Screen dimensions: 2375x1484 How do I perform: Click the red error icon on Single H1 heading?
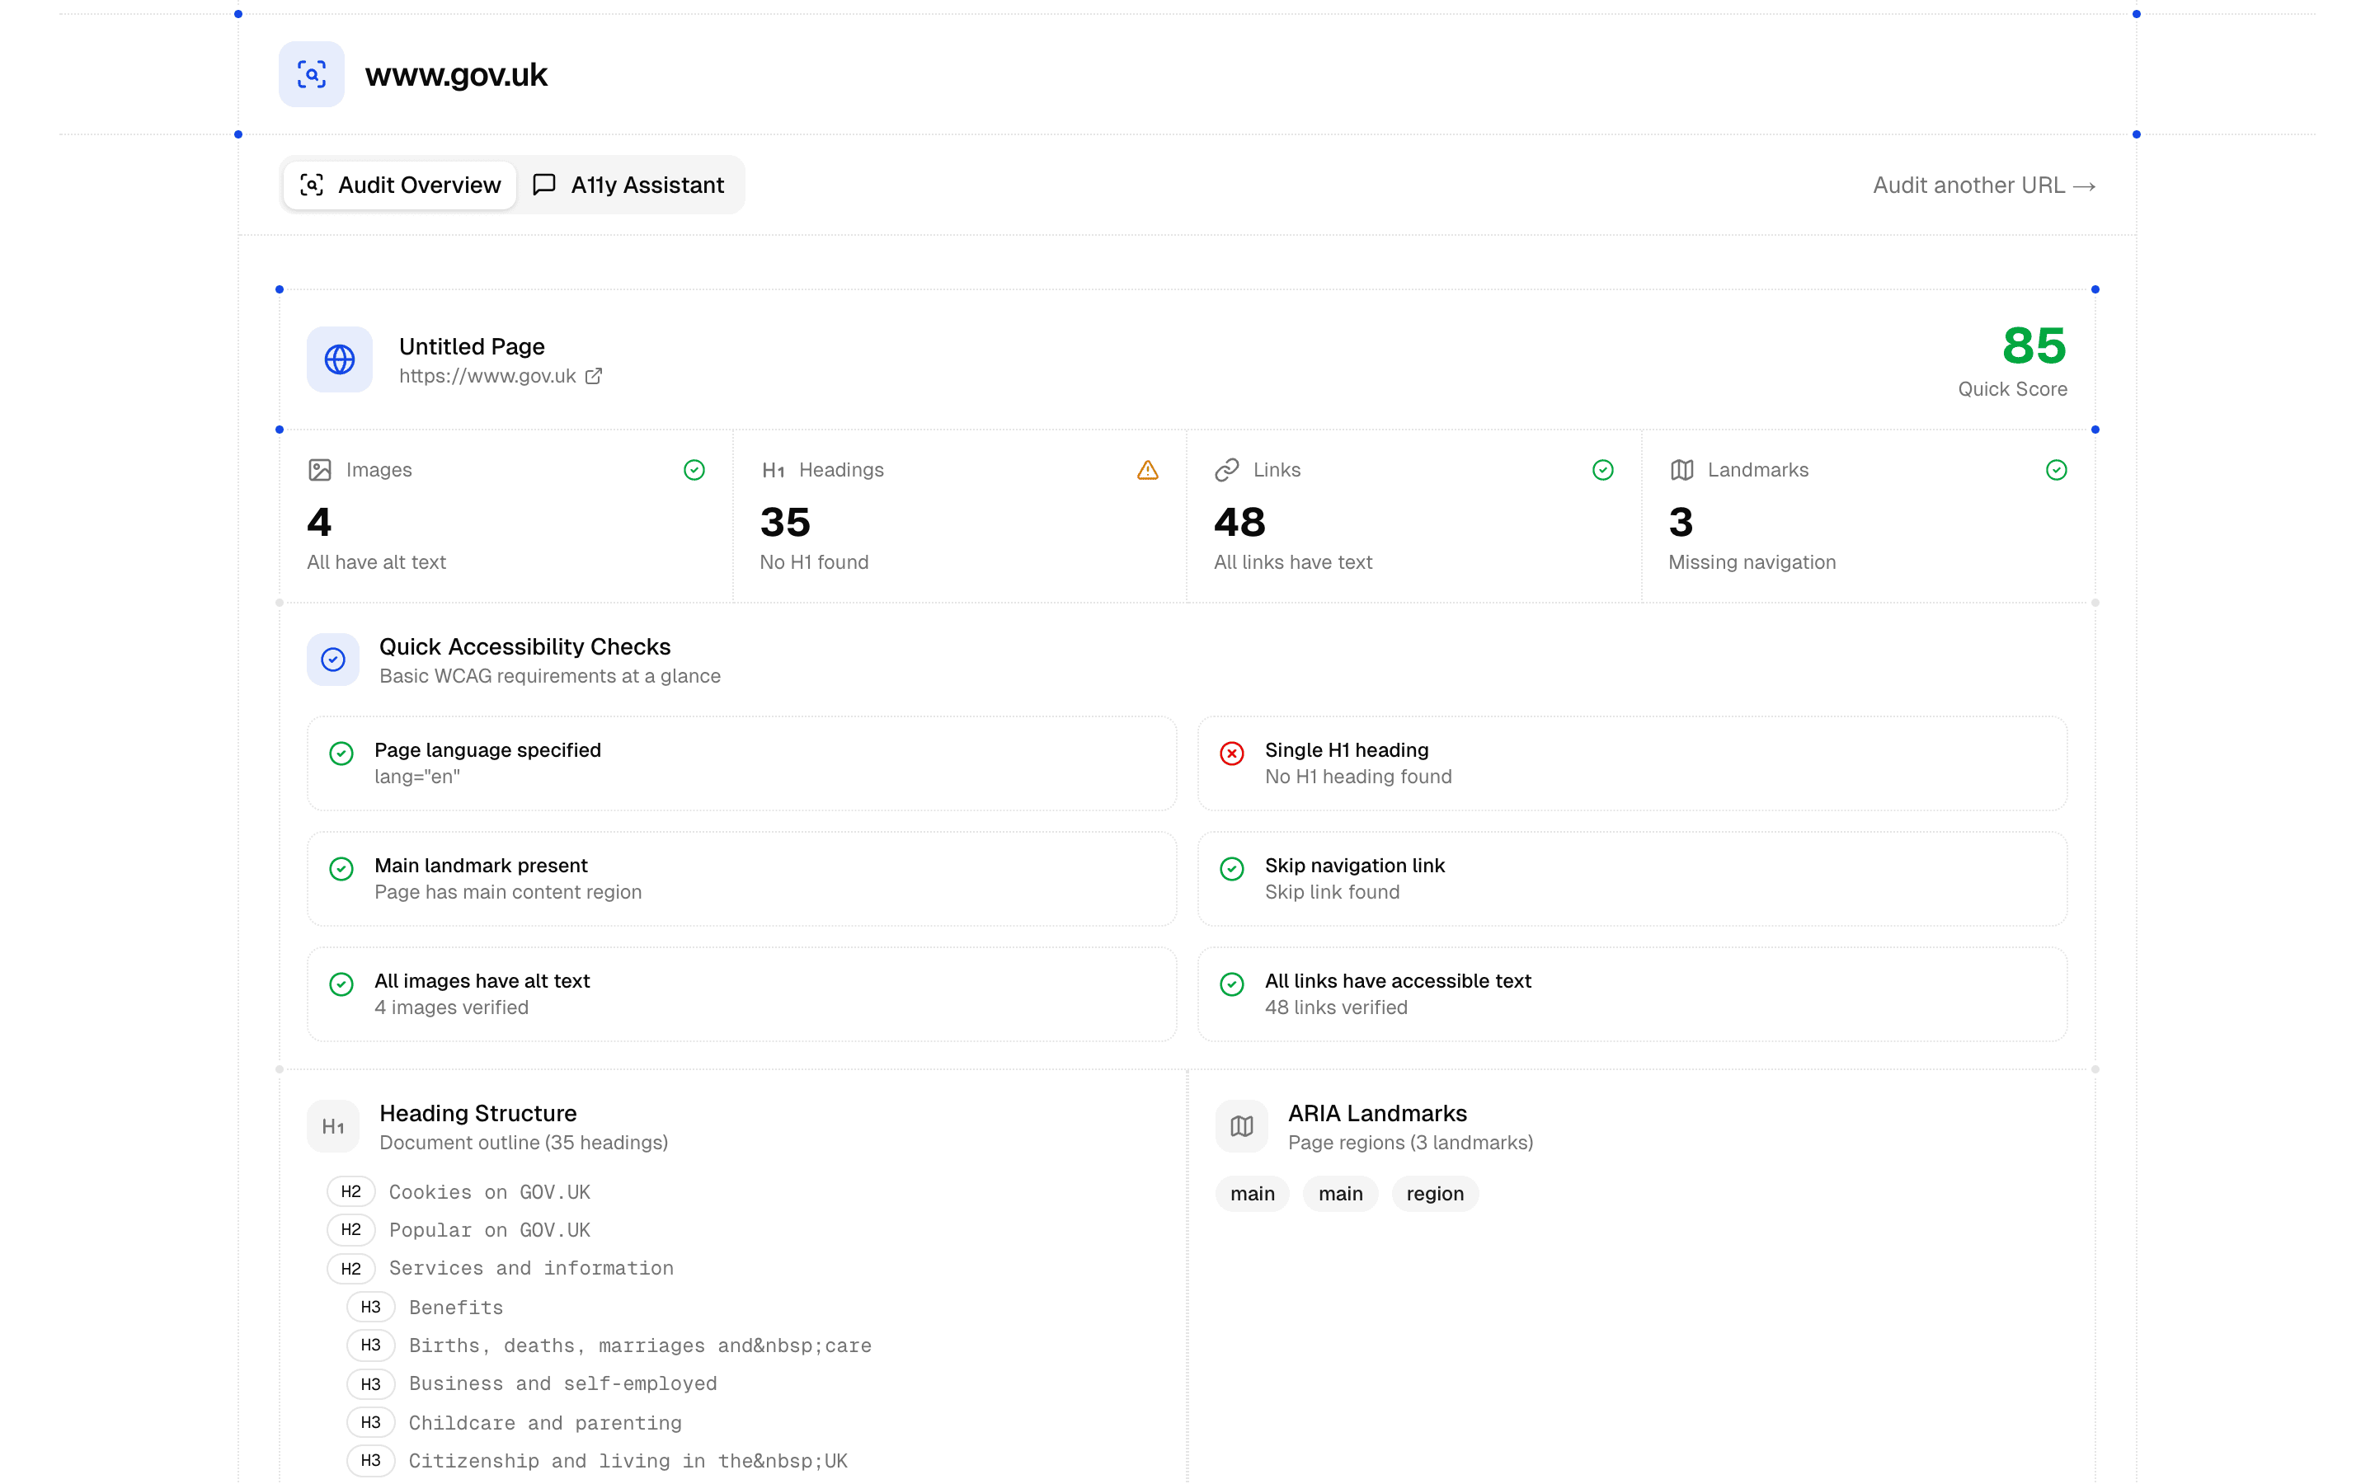[1232, 754]
